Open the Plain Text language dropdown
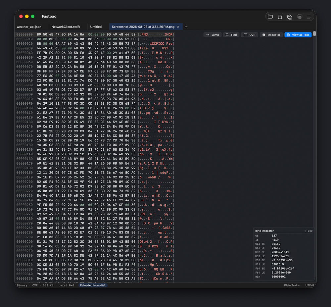Image resolution: width=331 pixels, height=307 pixels. coord(292,285)
